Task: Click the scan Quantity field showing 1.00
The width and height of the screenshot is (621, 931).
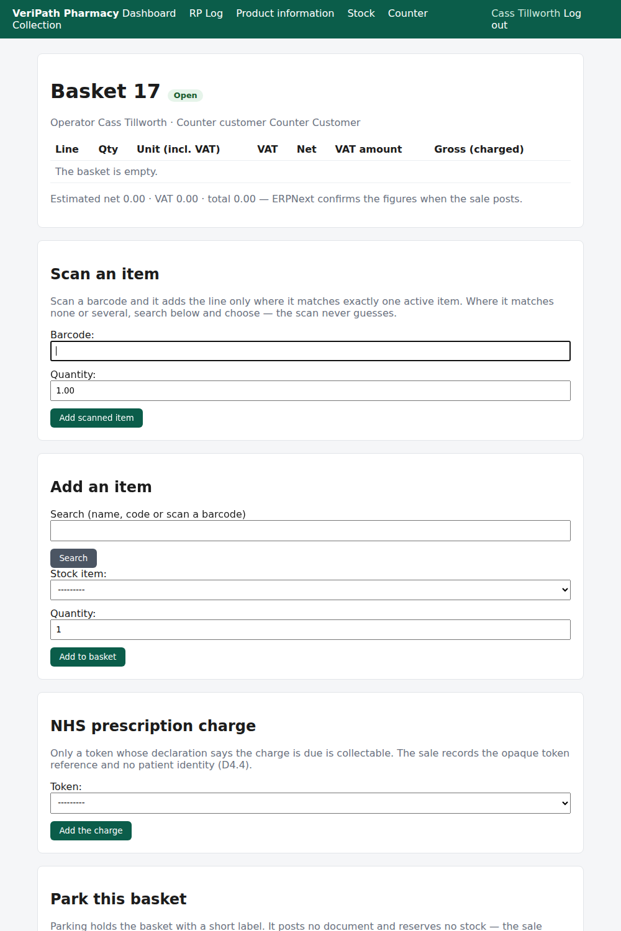Action: tap(310, 390)
